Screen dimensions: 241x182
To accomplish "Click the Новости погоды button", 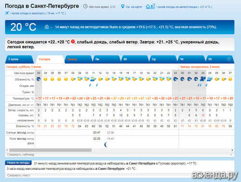I will (x=18, y=163).
